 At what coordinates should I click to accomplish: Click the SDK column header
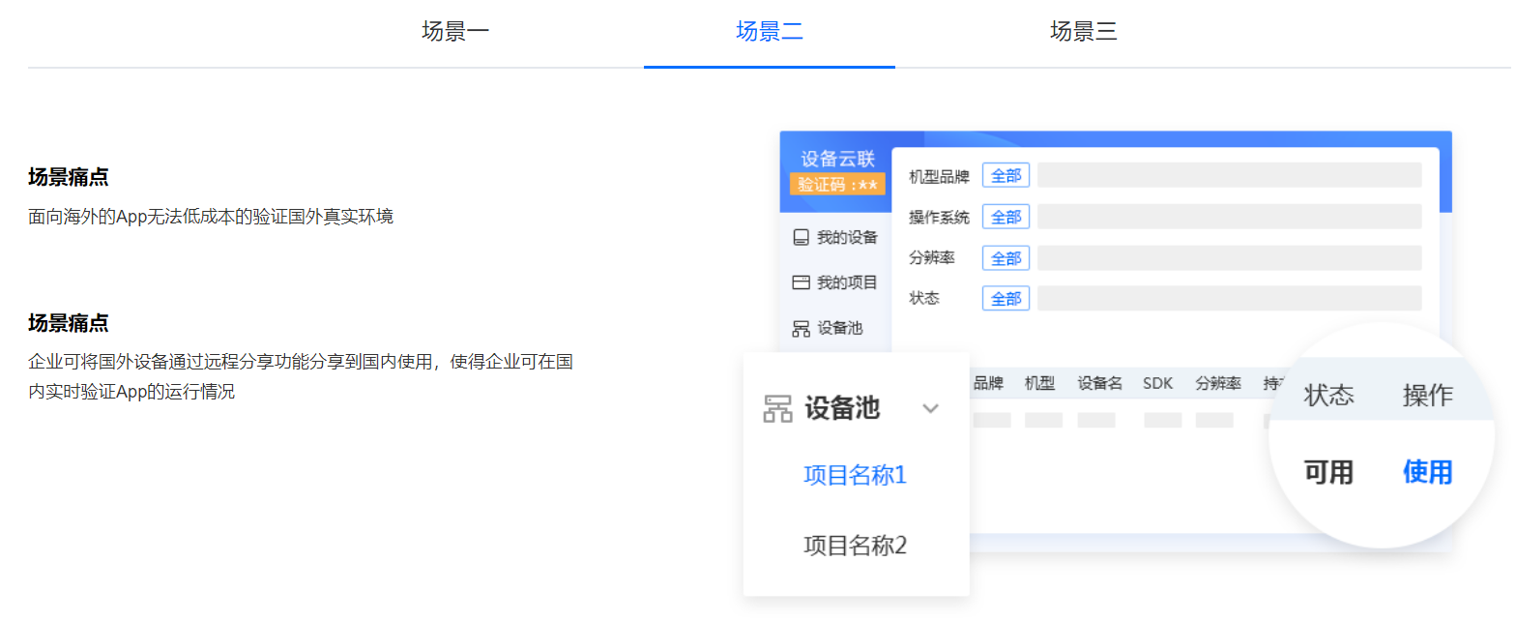(x=1157, y=383)
